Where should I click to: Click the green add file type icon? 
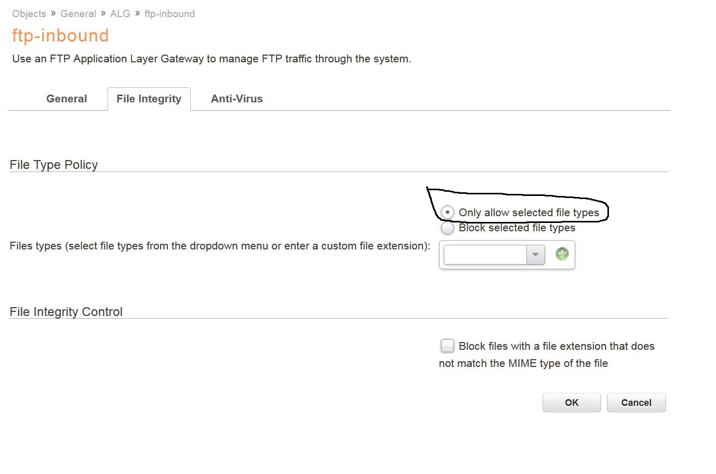(562, 254)
